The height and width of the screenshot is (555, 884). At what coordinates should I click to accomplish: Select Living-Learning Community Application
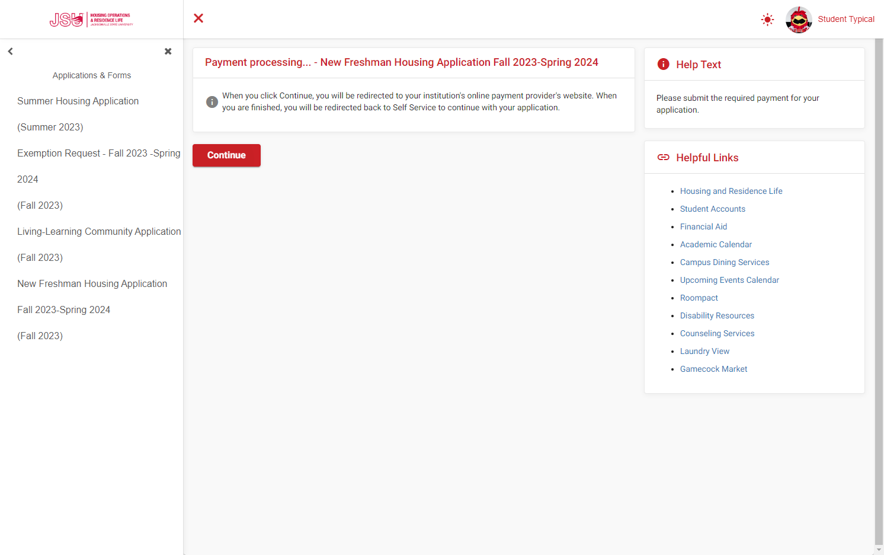tap(99, 244)
